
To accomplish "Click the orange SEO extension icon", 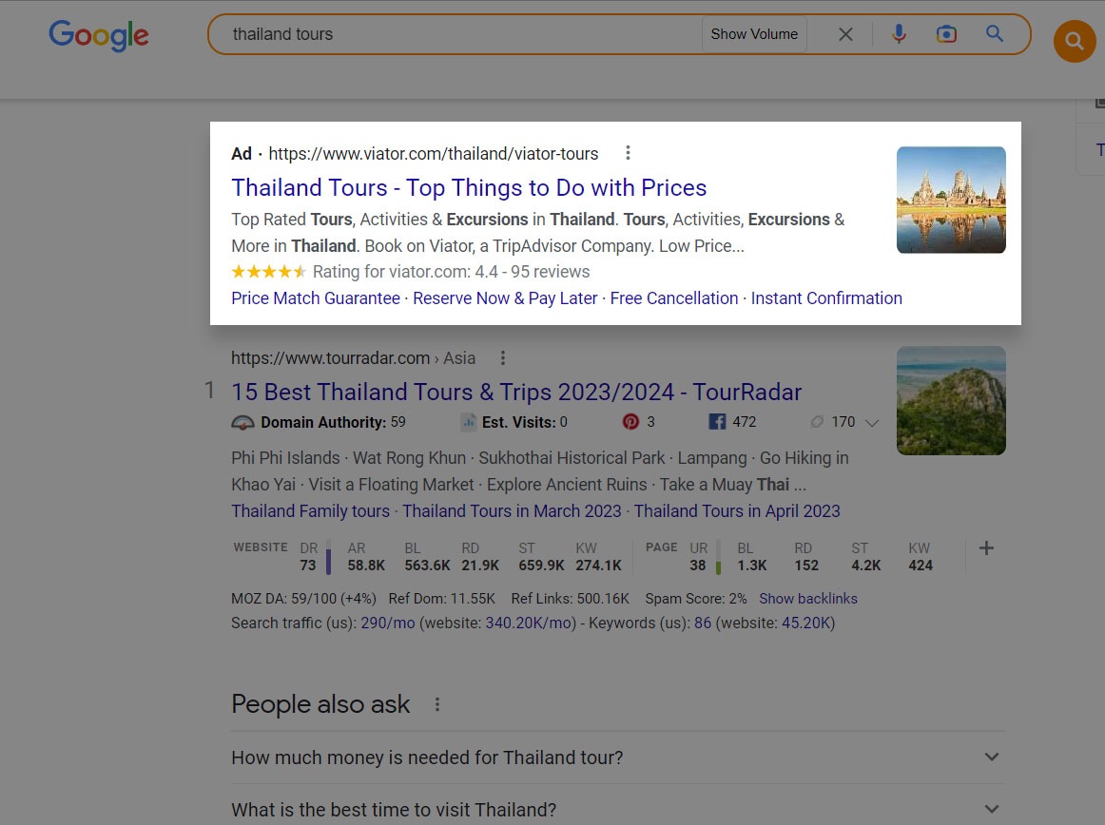I will [1074, 41].
